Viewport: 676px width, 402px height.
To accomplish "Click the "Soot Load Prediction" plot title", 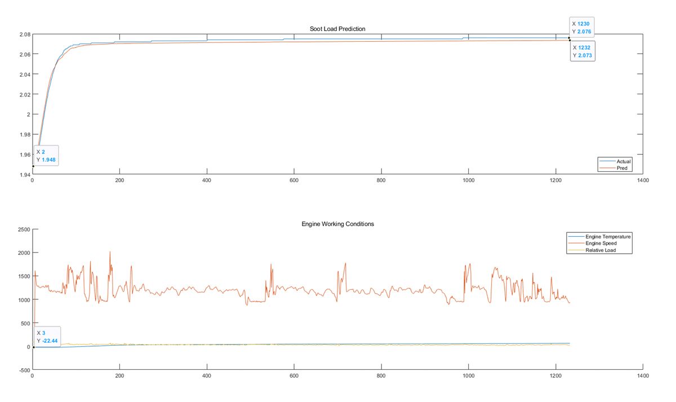I will tap(337, 29).
